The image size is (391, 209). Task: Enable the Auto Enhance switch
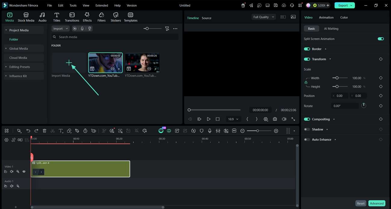tap(307, 140)
